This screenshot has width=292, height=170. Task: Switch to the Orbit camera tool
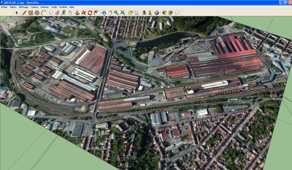pyautogui.click(x=104, y=13)
